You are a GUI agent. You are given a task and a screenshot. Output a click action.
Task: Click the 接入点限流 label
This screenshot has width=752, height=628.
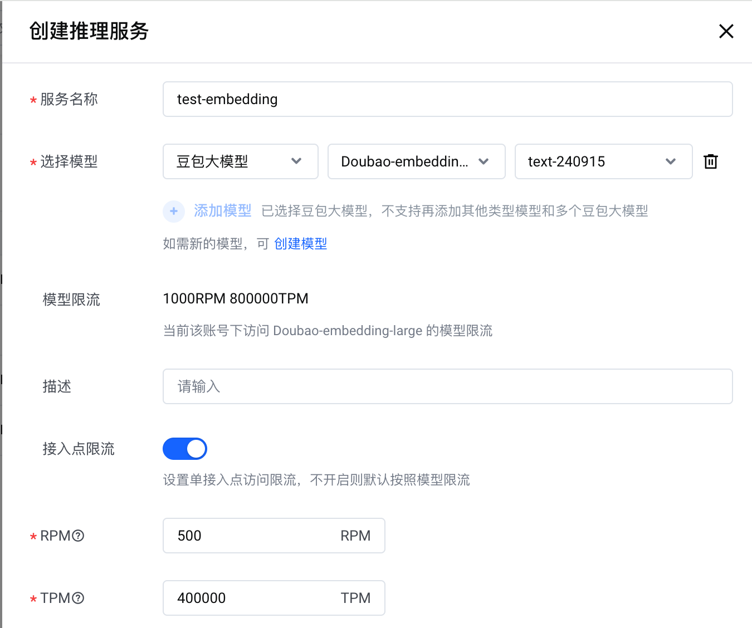point(79,449)
